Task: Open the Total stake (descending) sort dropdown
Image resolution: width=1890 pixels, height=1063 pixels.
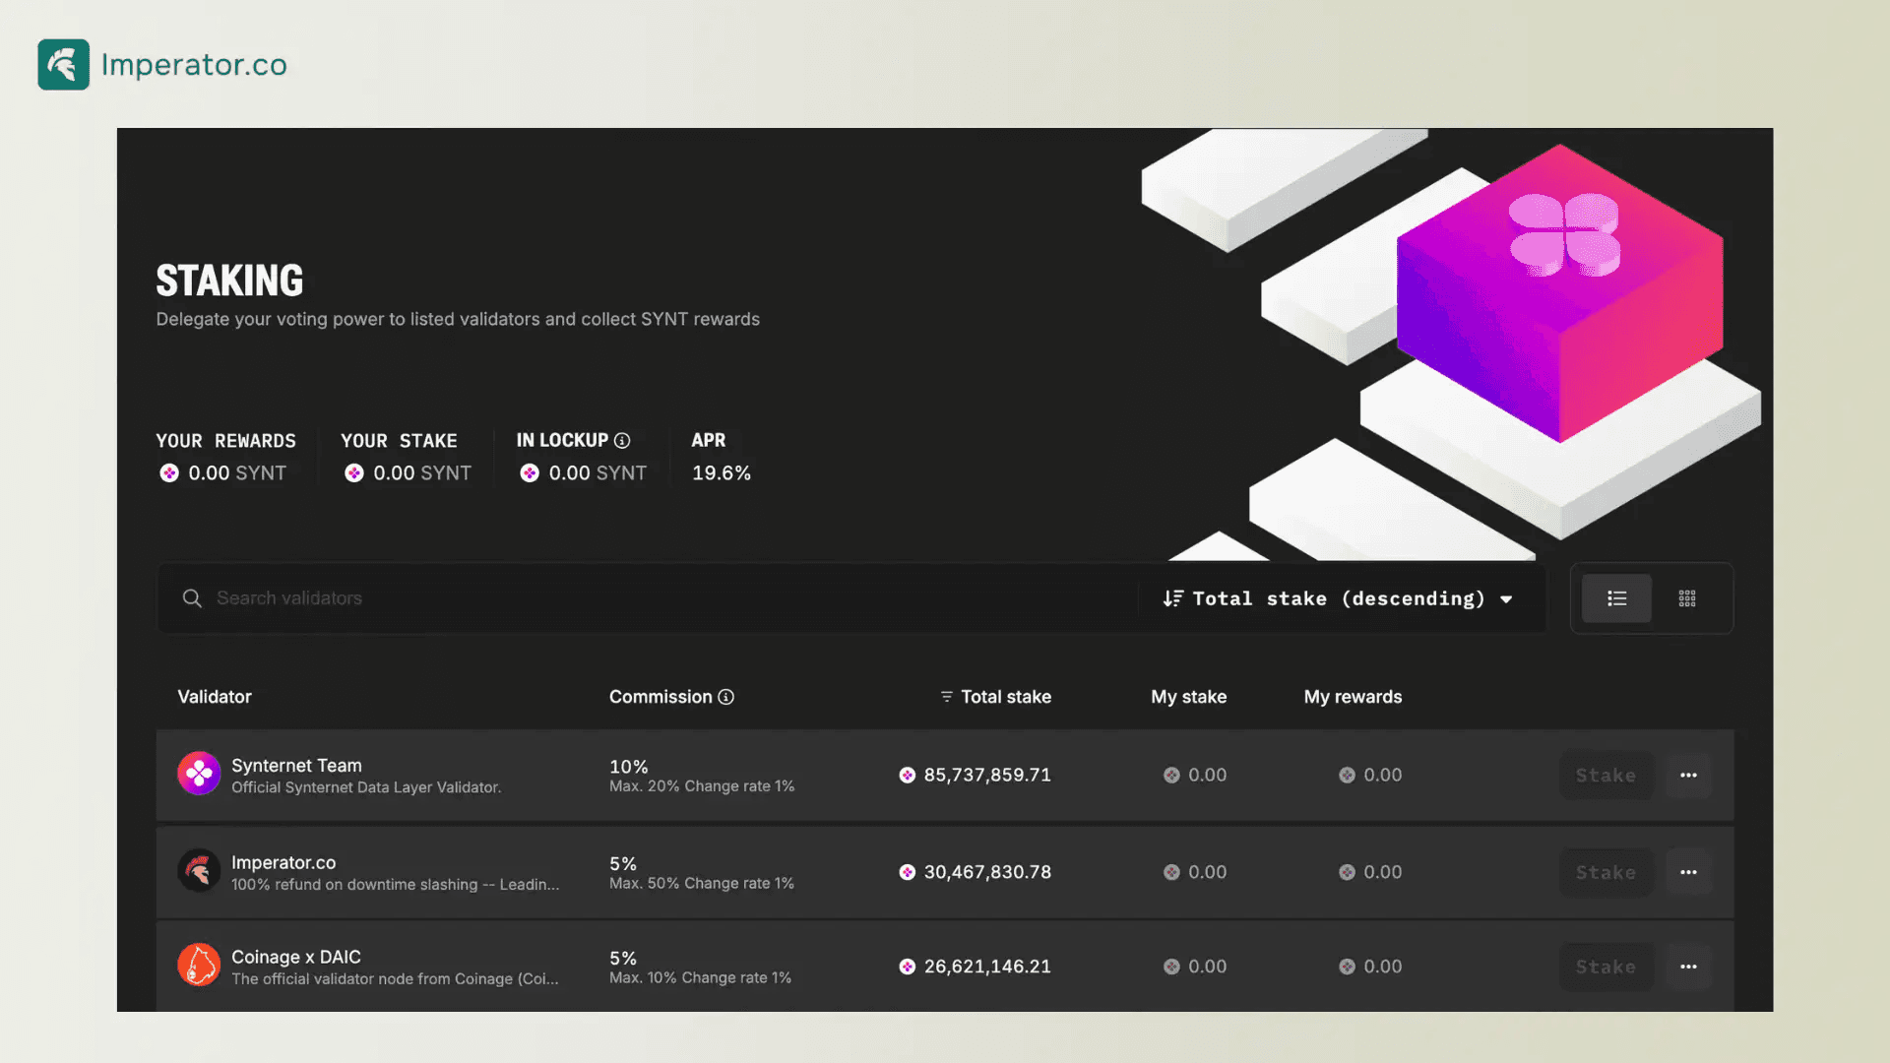Action: pyautogui.click(x=1338, y=598)
